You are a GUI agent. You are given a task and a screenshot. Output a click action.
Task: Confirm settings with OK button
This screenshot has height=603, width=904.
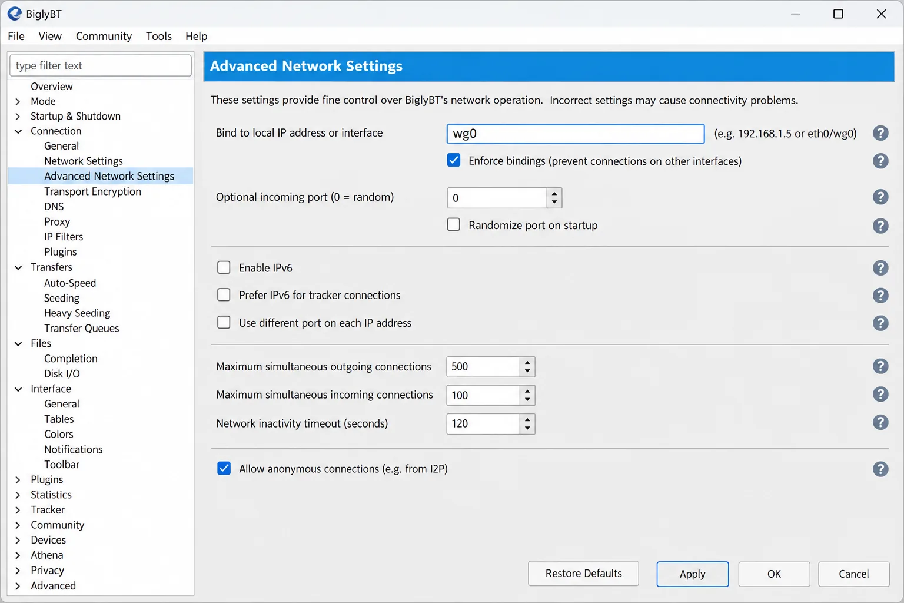click(x=774, y=574)
